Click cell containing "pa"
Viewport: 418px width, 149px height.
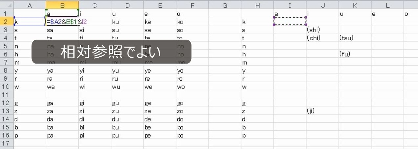click(x=62, y=135)
